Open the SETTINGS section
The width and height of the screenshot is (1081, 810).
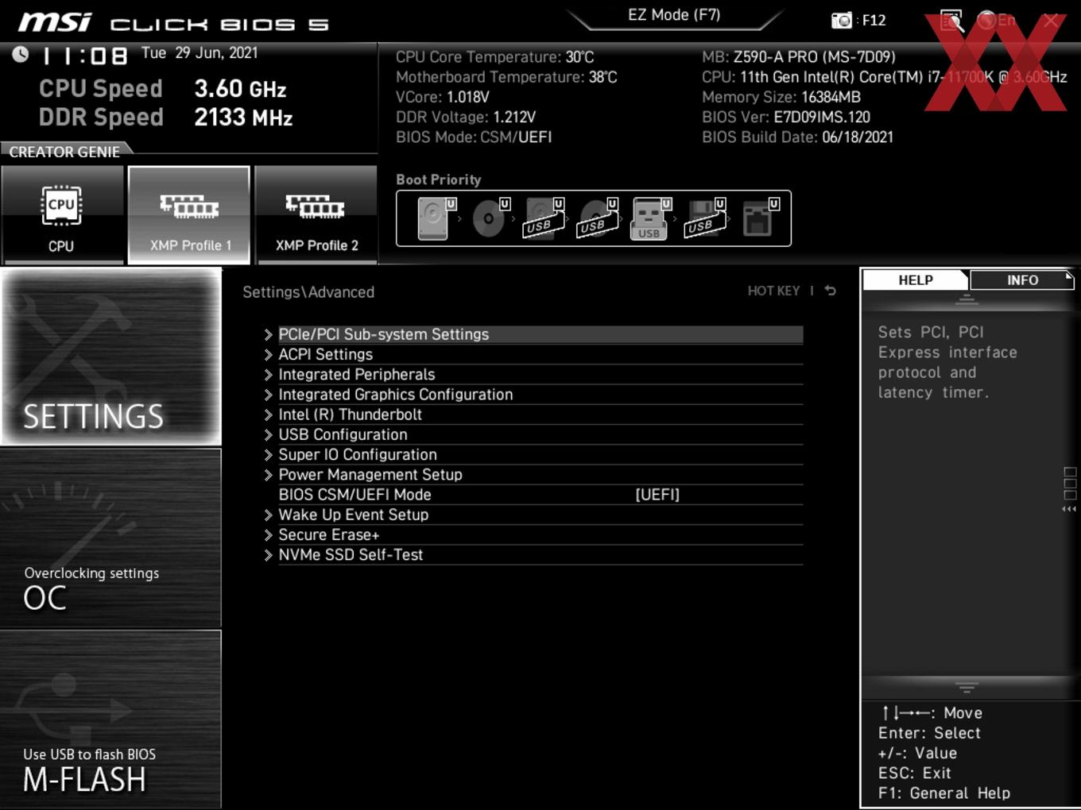coord(111,357)
